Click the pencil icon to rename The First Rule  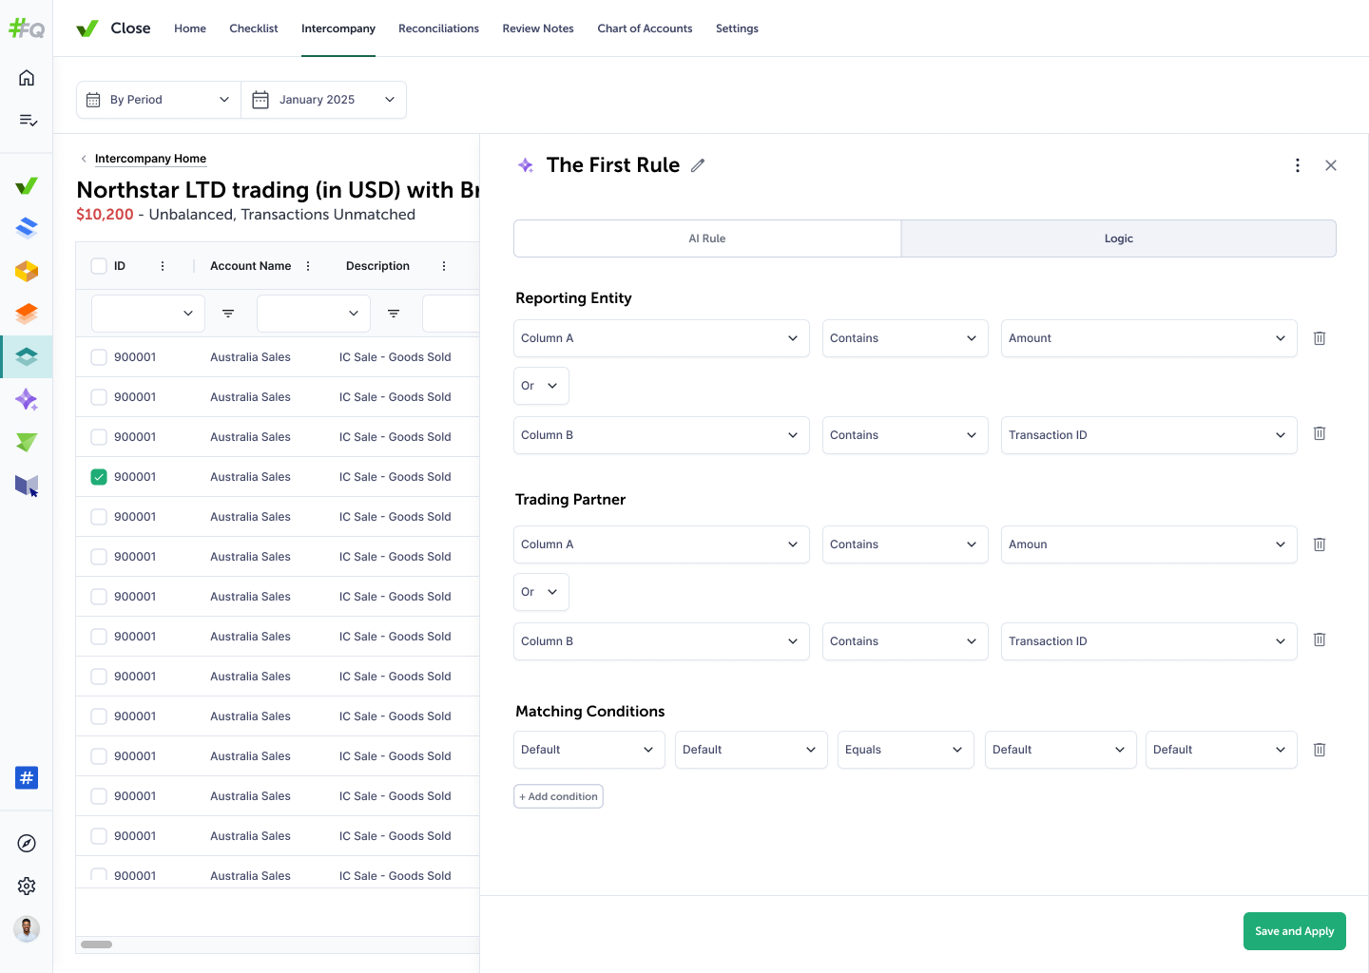coord(698,165)
